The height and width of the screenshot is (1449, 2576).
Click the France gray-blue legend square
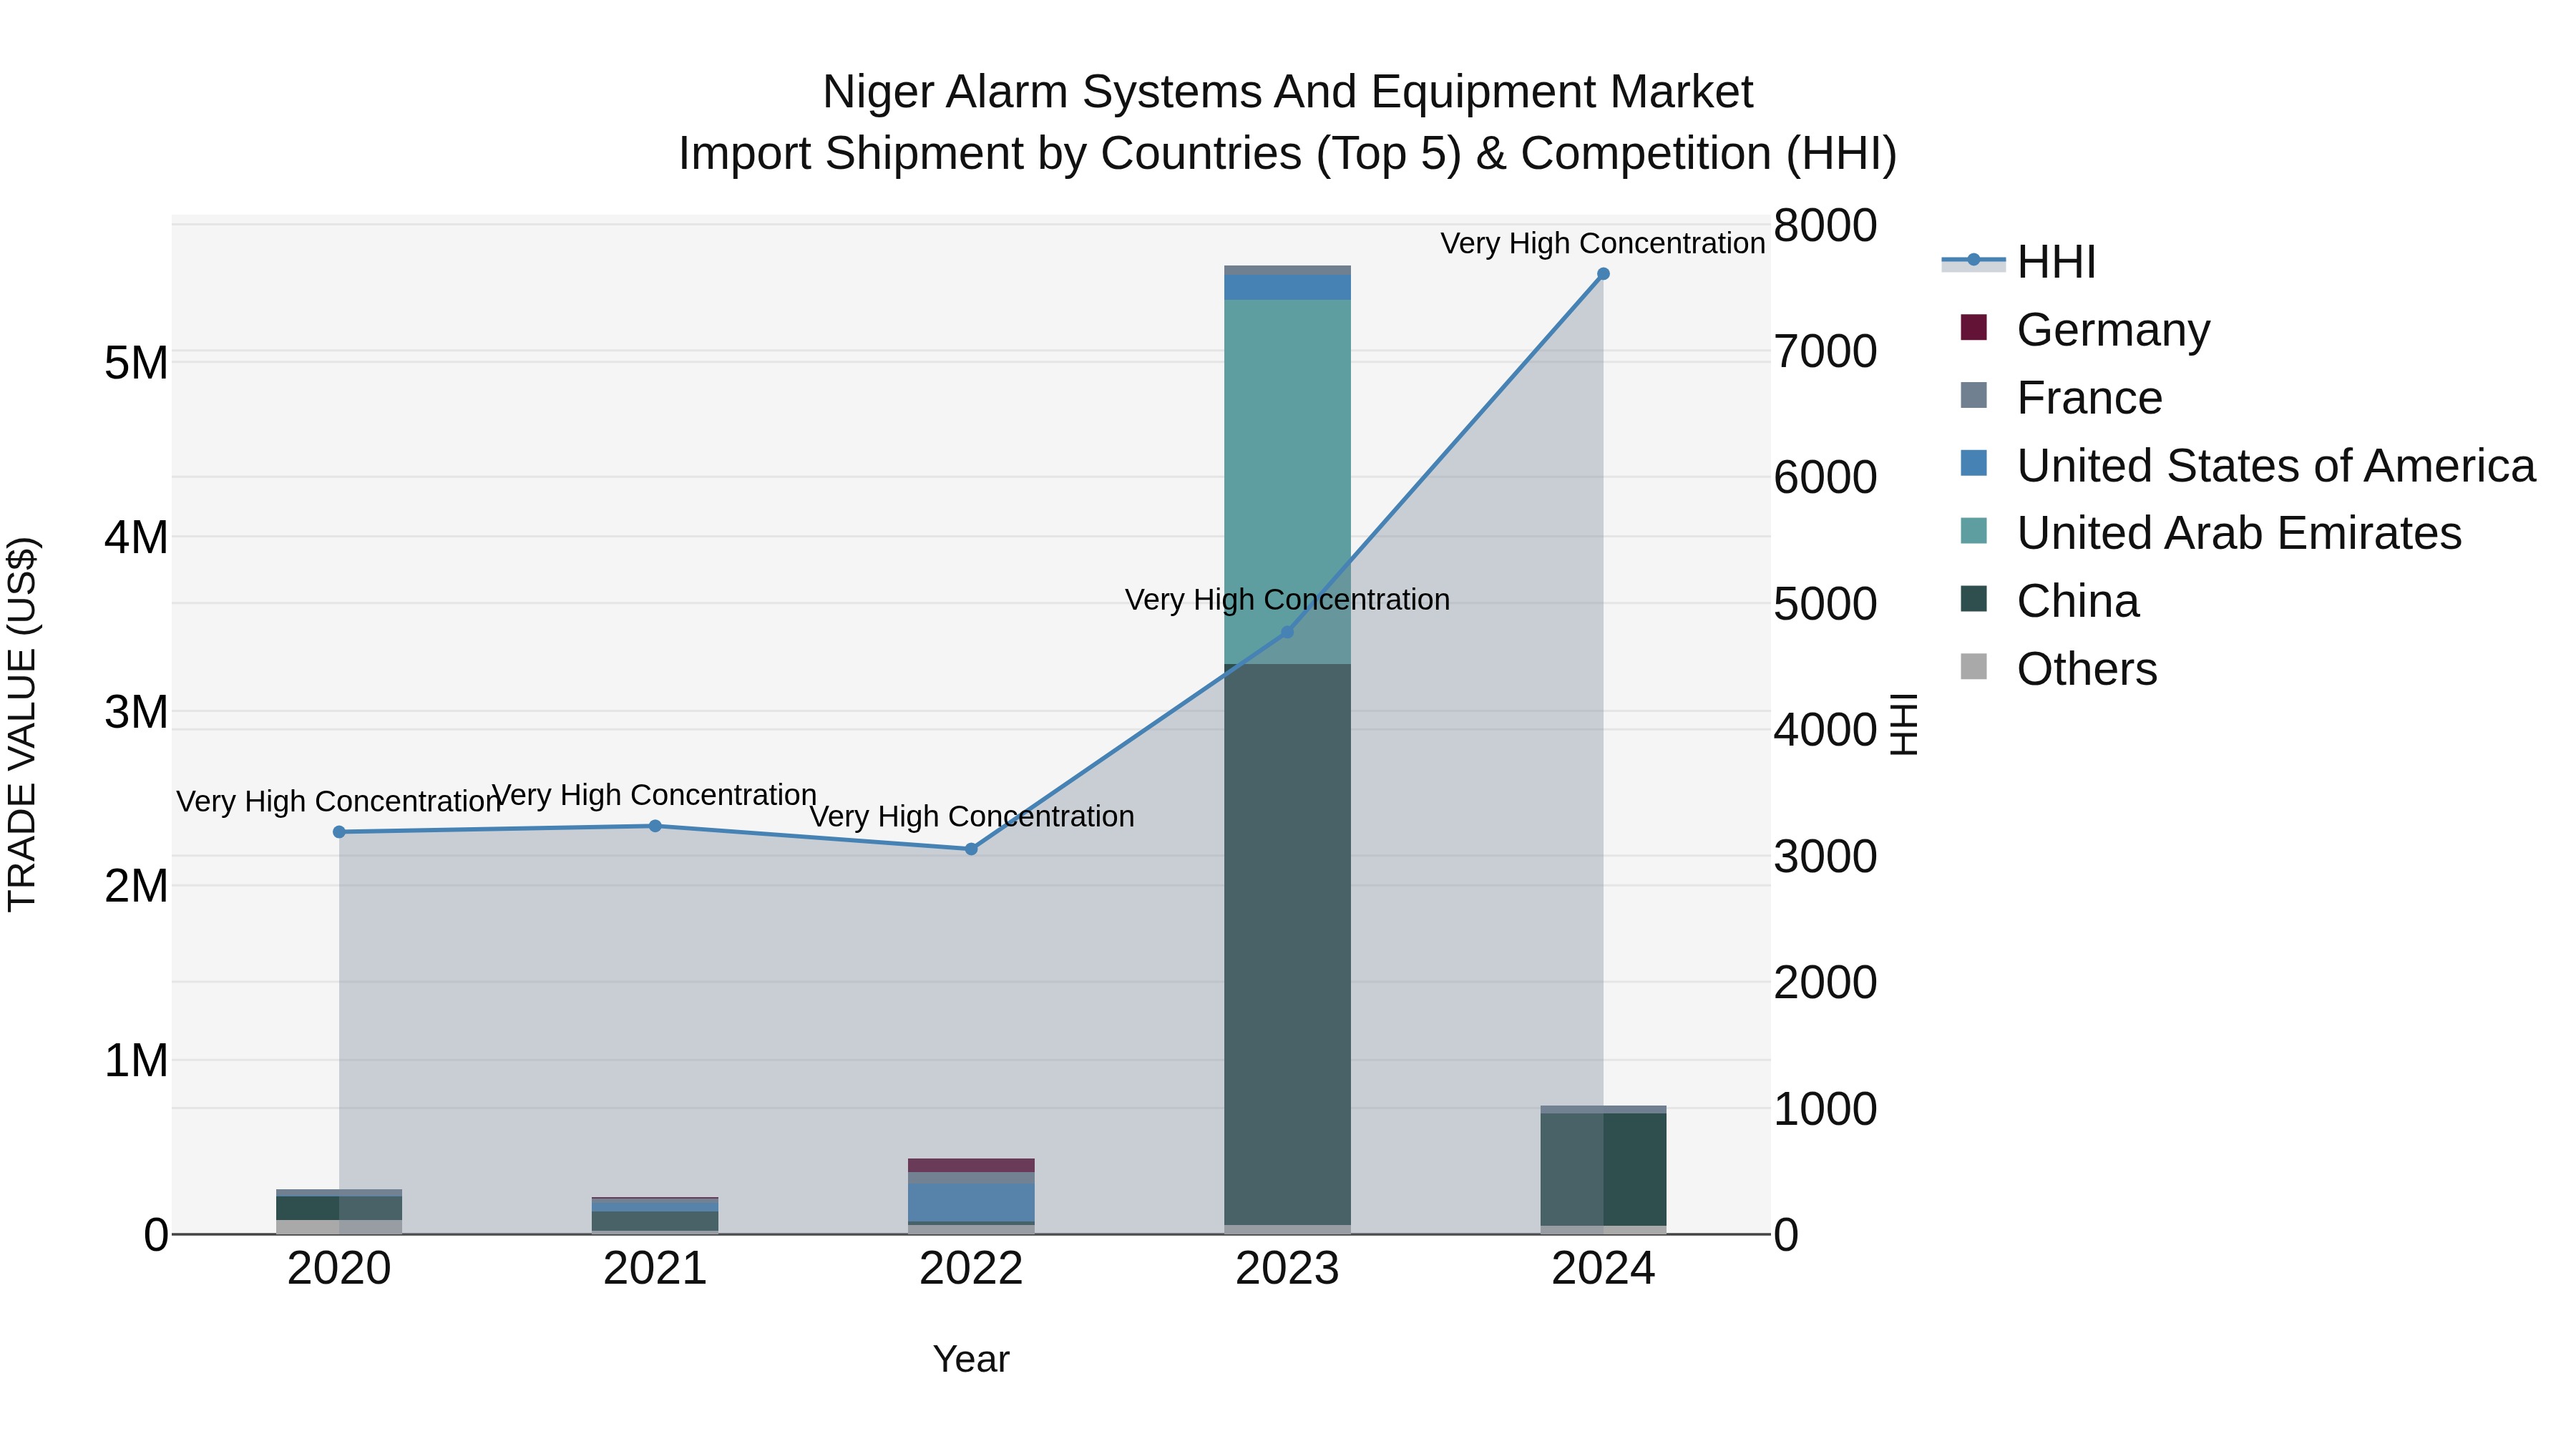tap(1974, 395)
